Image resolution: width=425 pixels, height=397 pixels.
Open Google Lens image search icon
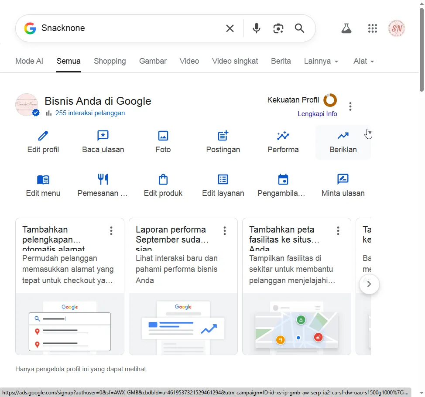click(x=278, y=28)
